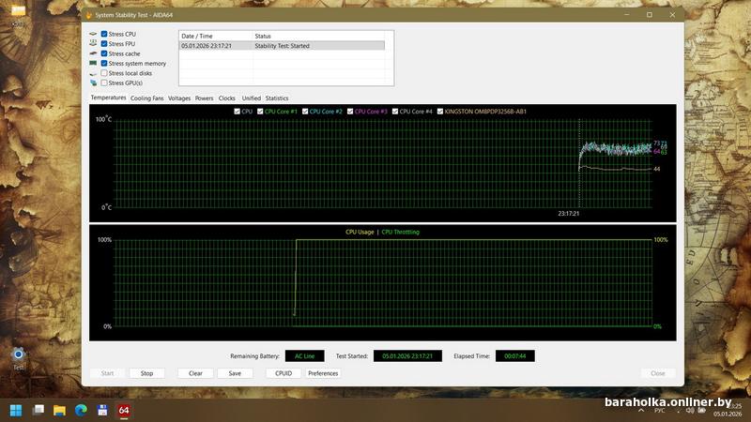The height and width of the screenshot is (422, 751).
Task: Open the Windows Start menu
Action: click(16, 410)
